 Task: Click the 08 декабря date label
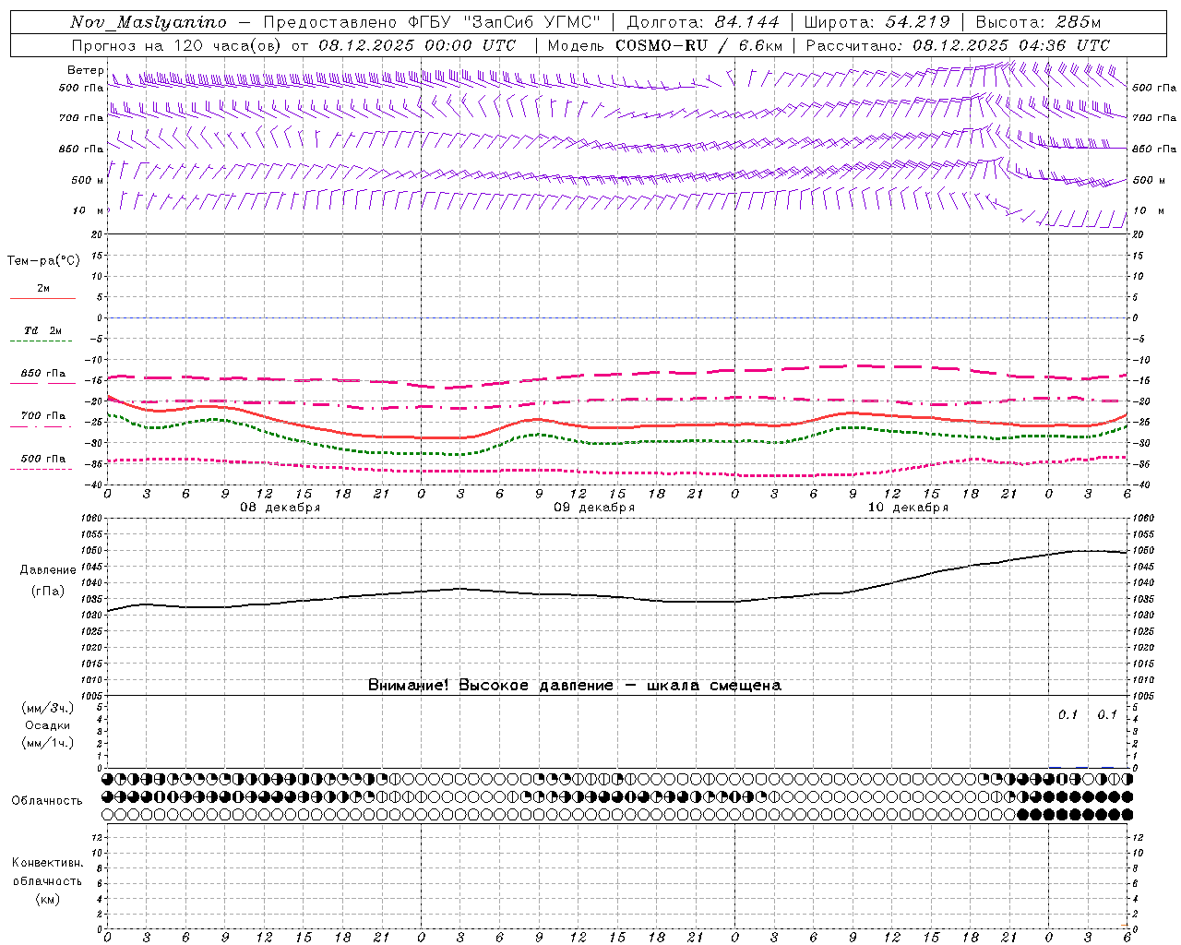[x=280, y=508]
